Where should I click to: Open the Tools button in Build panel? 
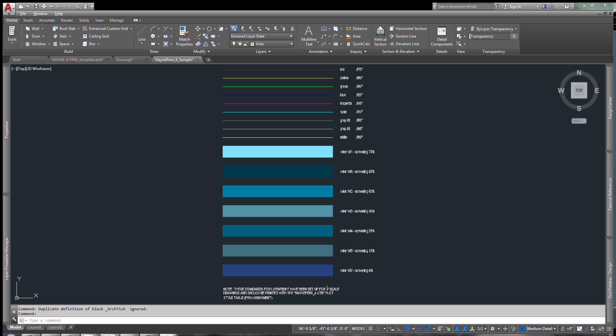tap(12, 34)
